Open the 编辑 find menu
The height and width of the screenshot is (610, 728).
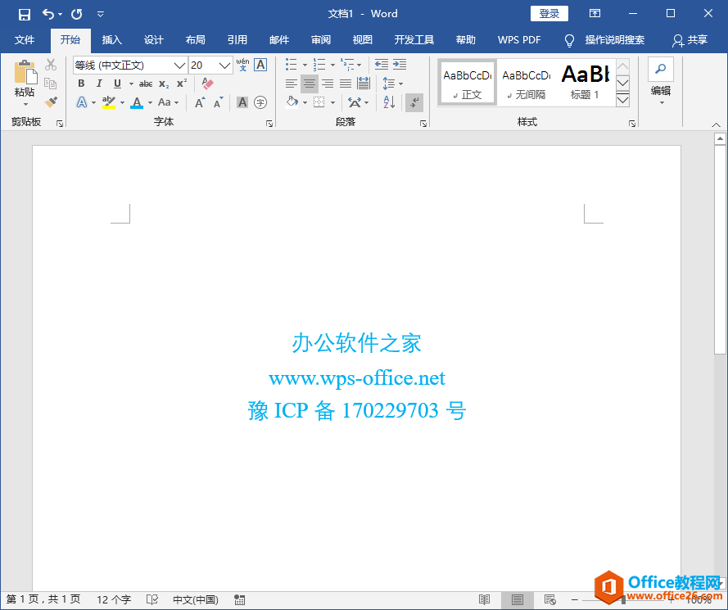tap(661, 82)
